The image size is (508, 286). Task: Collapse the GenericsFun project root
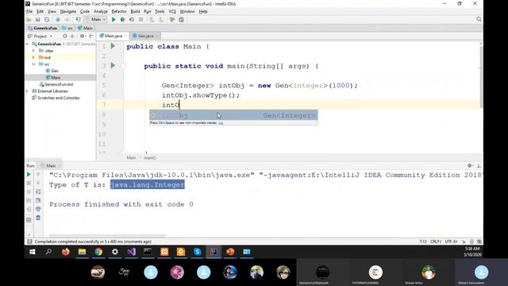pos(28,44)
